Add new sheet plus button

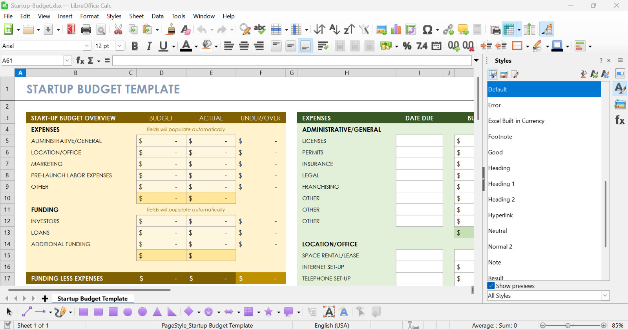tap(45, 299)
